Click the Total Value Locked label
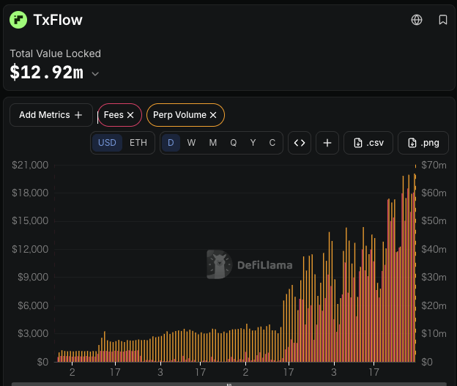 pos(56,53)
